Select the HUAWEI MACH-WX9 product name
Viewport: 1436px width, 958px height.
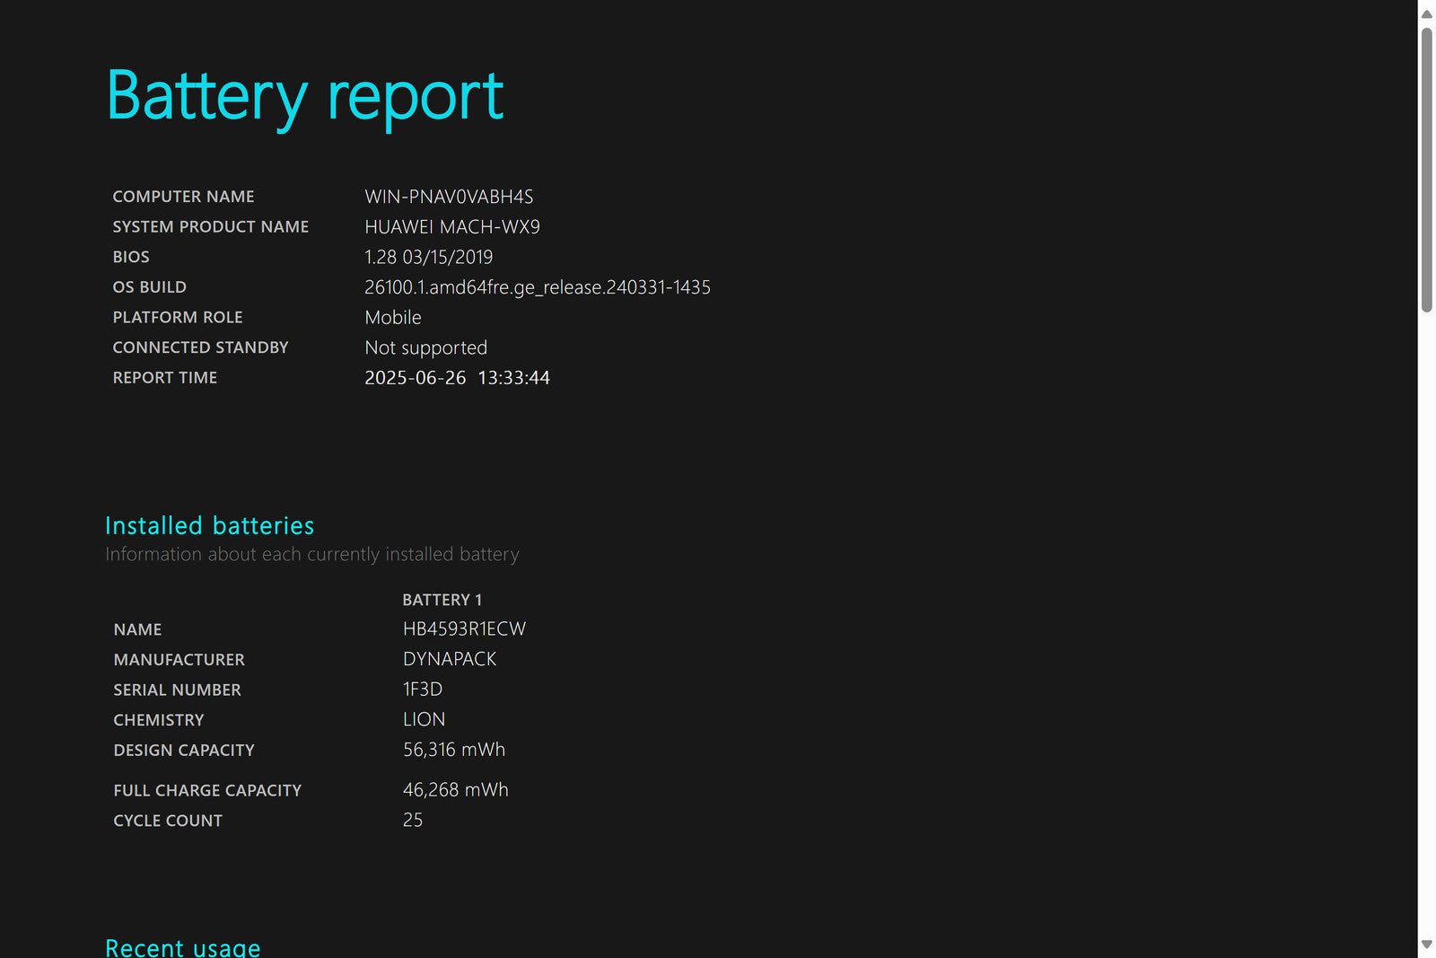pos(452,227)
